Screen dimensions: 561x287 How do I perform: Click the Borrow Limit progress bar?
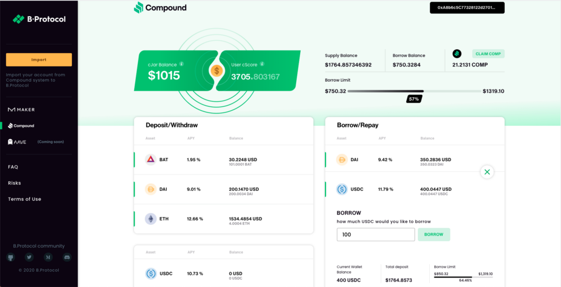pyautogui.click(x=415, y=91)
